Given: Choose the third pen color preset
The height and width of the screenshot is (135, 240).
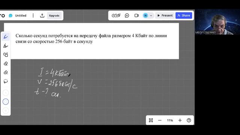Looking at the screenshot, I should click(x=6, y=111).
